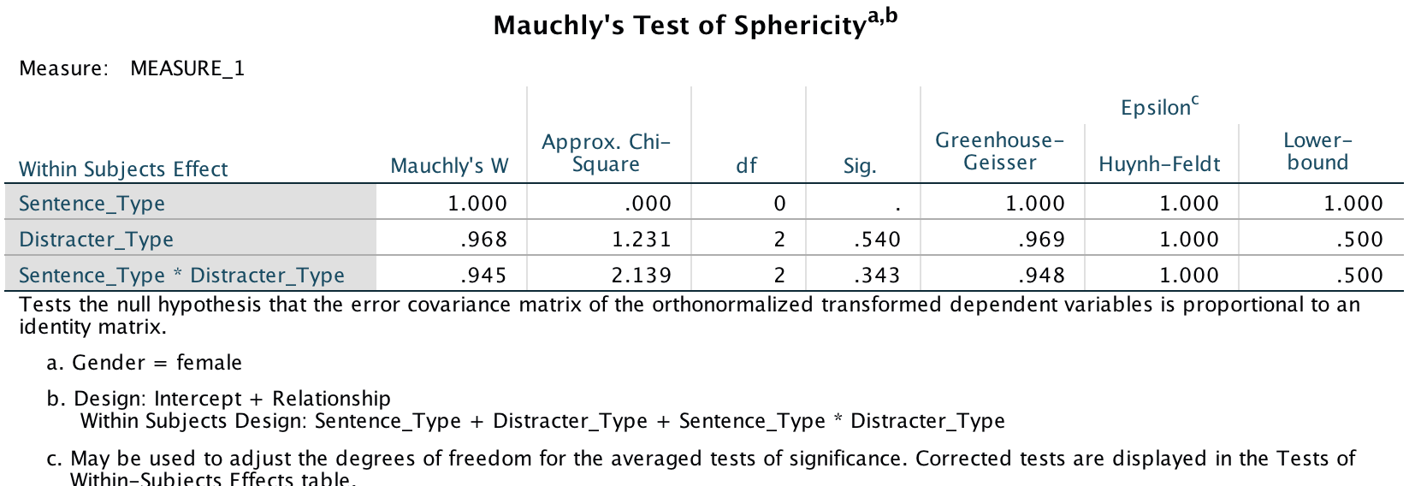Select the chi-square value 1.231
1415x486 pixels.
642,240
